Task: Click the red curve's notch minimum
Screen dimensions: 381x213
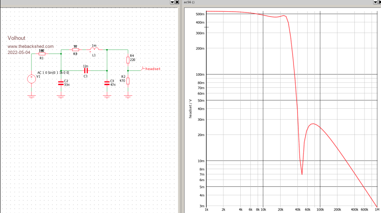Action: pos(302,174)
